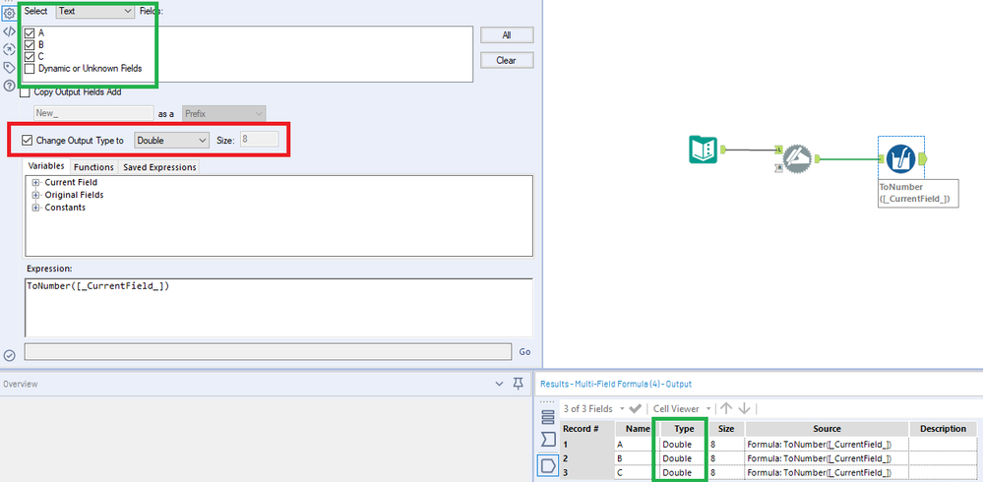The width and height of the screenshot is (983, 482).
Task: Click the Input Data tool output anchor
Action: pos(723,150)
